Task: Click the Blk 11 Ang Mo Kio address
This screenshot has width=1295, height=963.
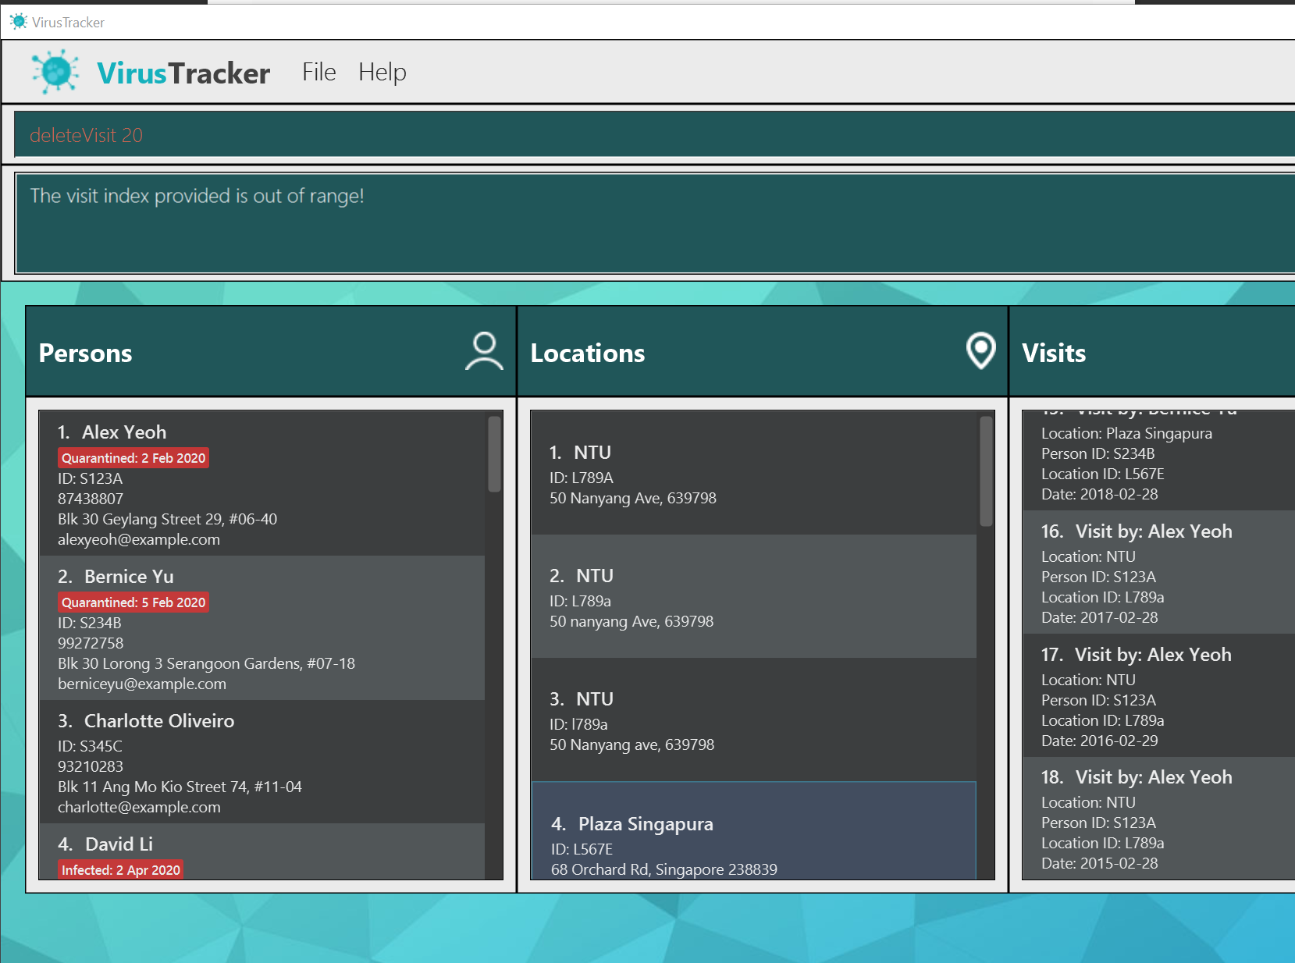Action: (x=180, y=787)
